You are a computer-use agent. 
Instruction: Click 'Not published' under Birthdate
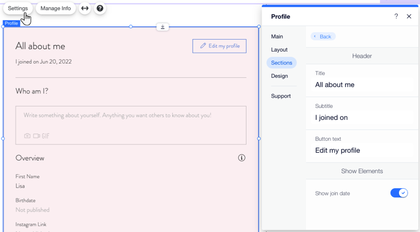click(x=32, y=210)
